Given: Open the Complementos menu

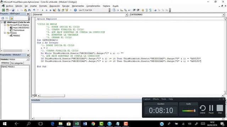Looking at the screenshot, I should [x=93, y=6].
